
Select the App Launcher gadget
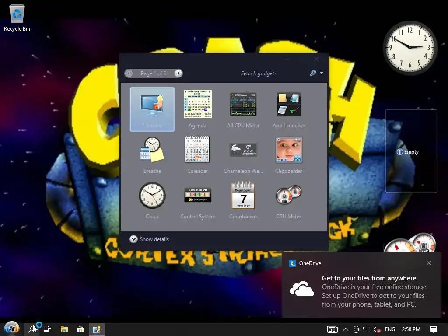[289, 109]
